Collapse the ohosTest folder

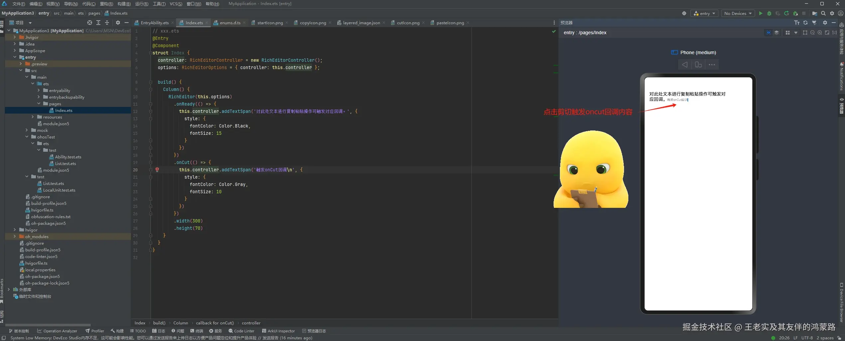[27, 137]
